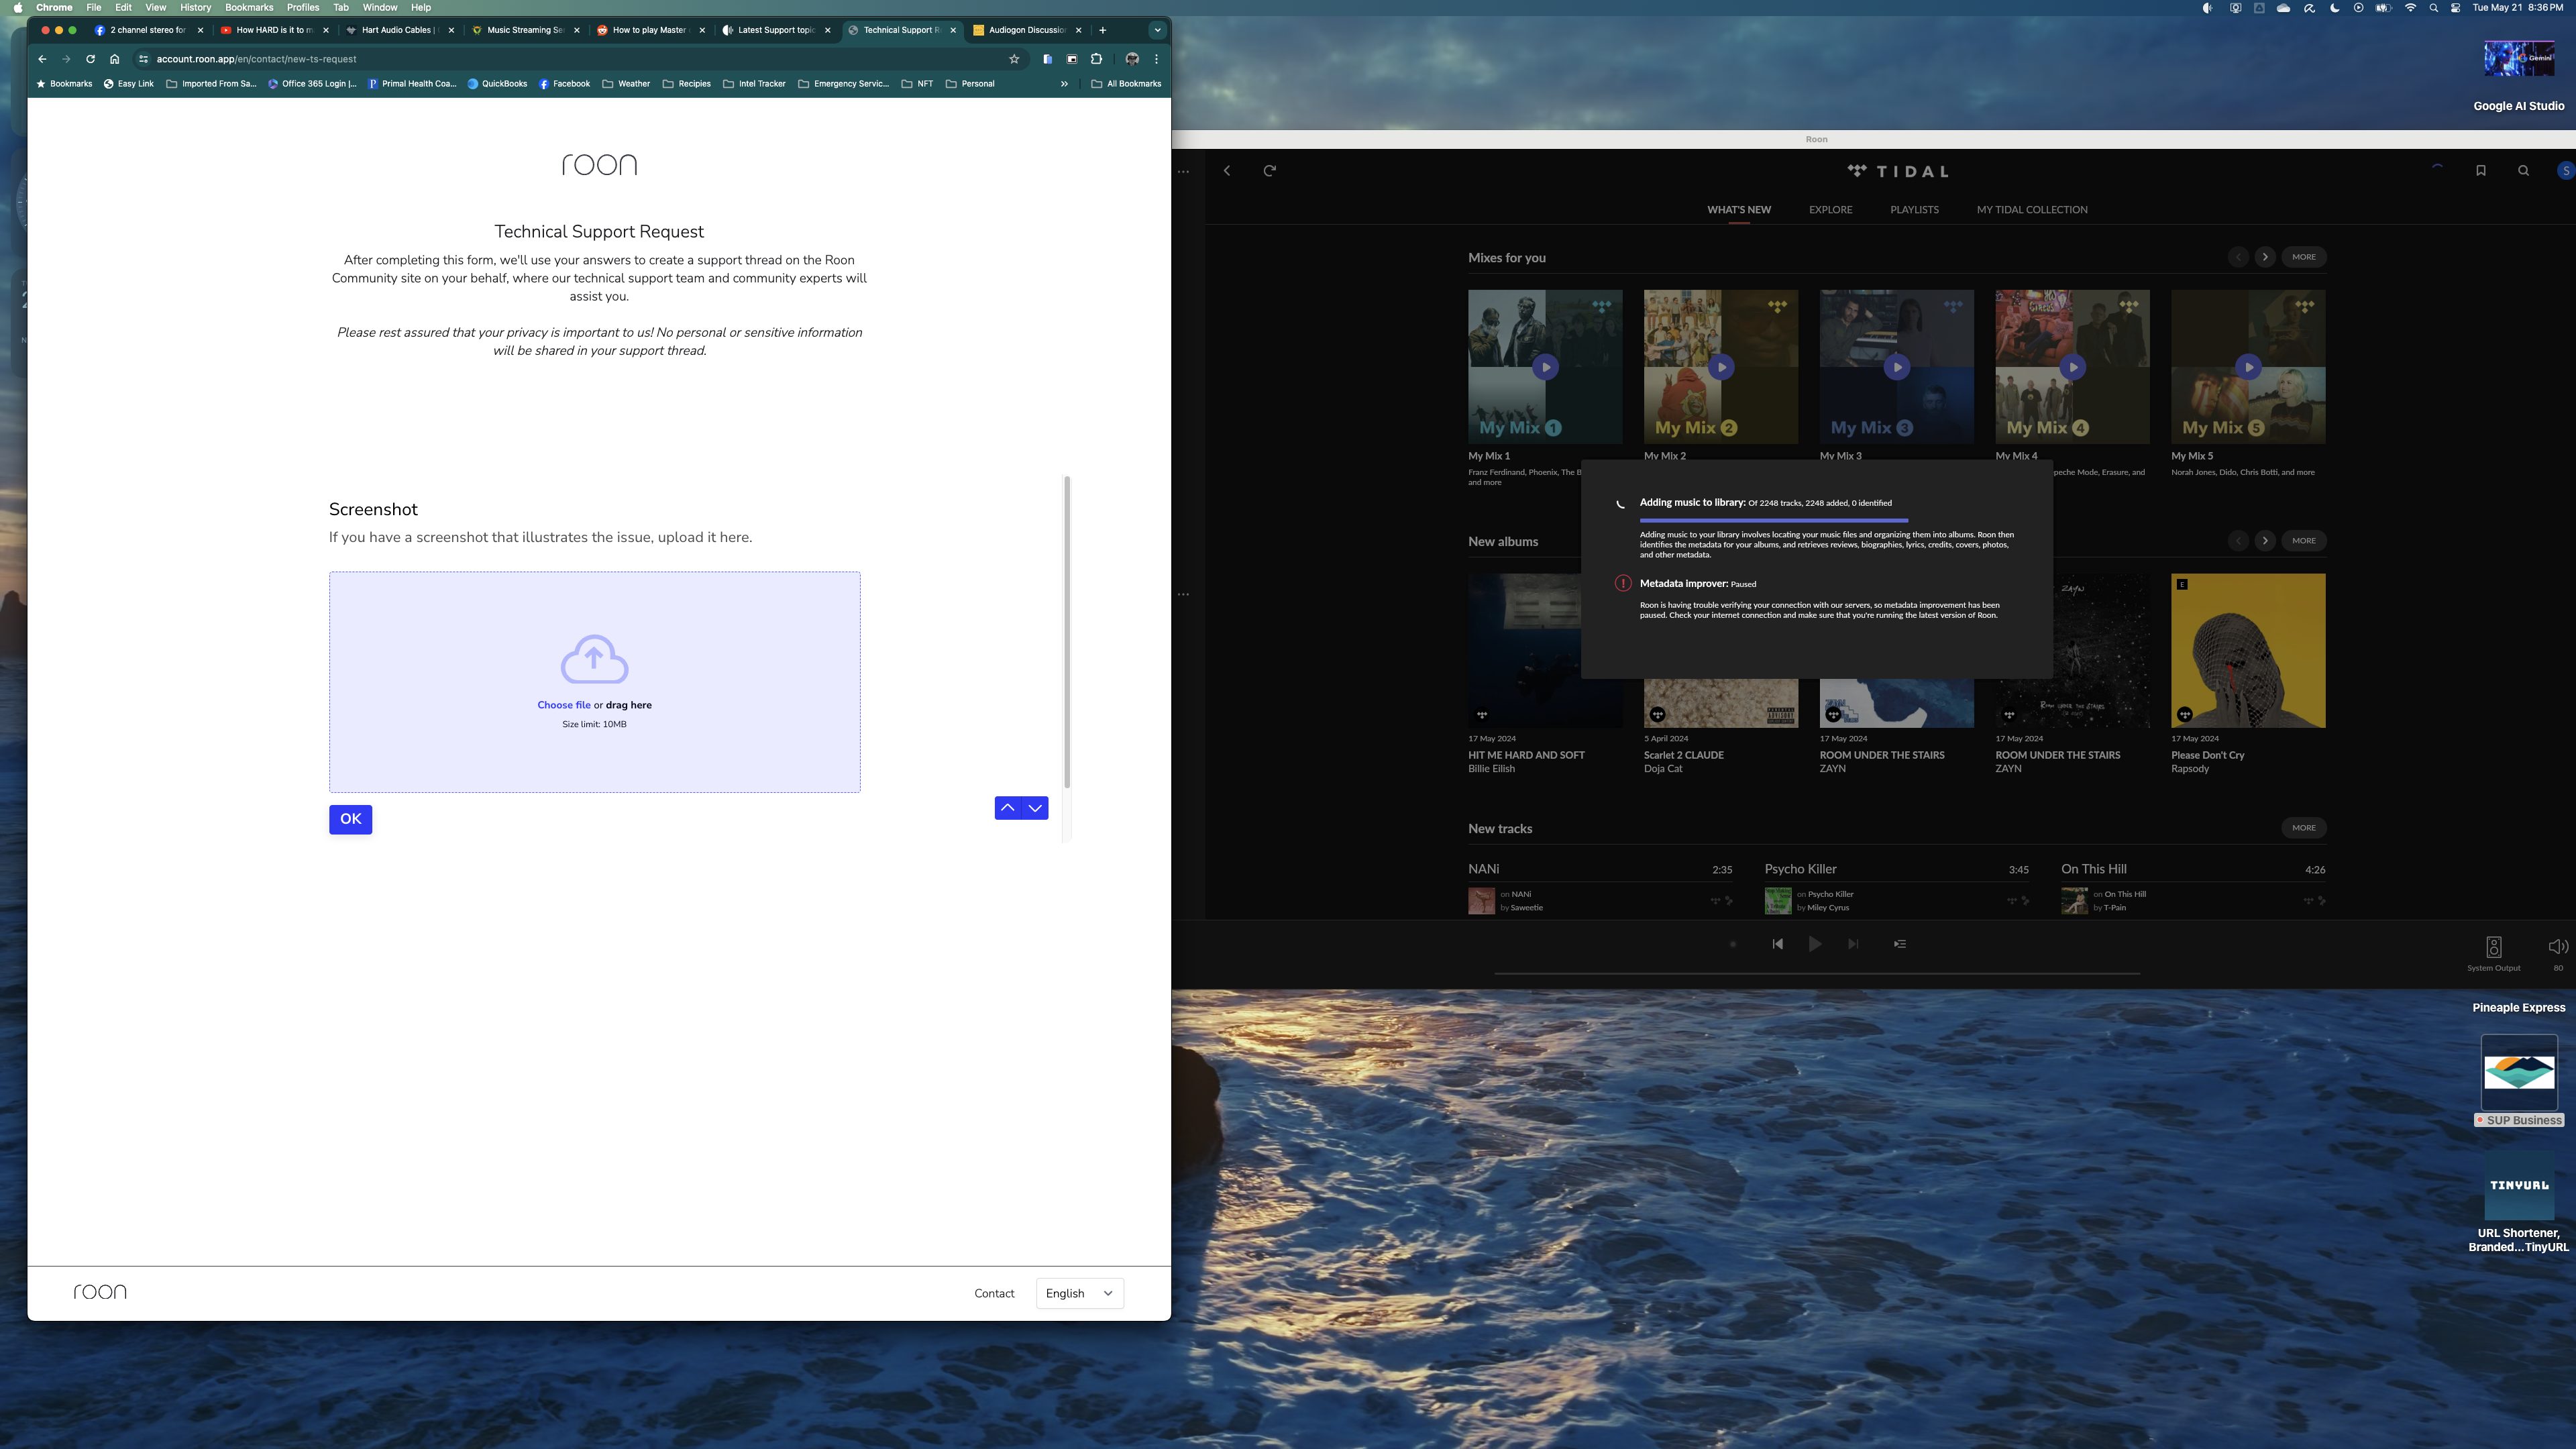
Task: Click MORE for New tracks
Action: tap(2304, 828)
